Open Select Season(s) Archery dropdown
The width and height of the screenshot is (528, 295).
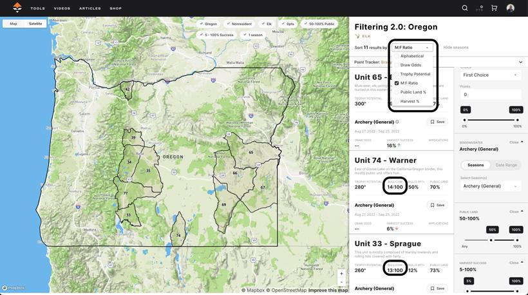[491, 186]
